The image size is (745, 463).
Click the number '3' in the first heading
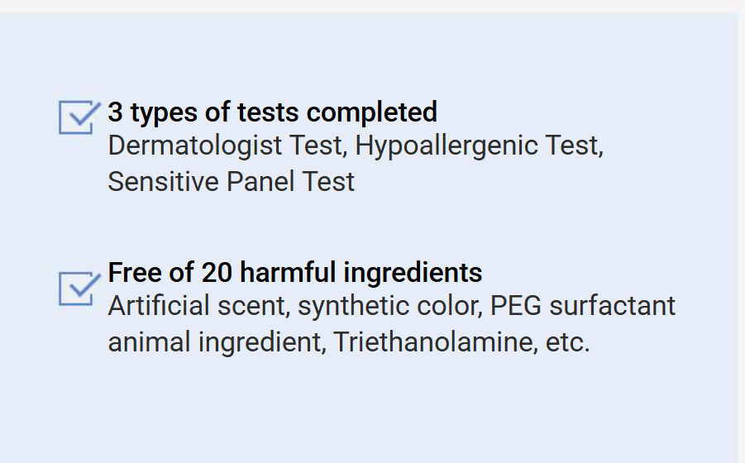pos(115,112)
